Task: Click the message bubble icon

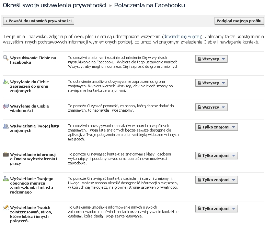Action: point(6,106)
